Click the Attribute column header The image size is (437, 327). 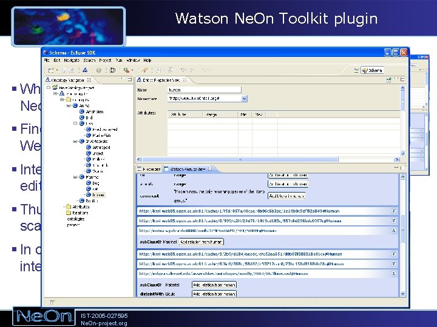pyautogui.click(x=185, y=114)
